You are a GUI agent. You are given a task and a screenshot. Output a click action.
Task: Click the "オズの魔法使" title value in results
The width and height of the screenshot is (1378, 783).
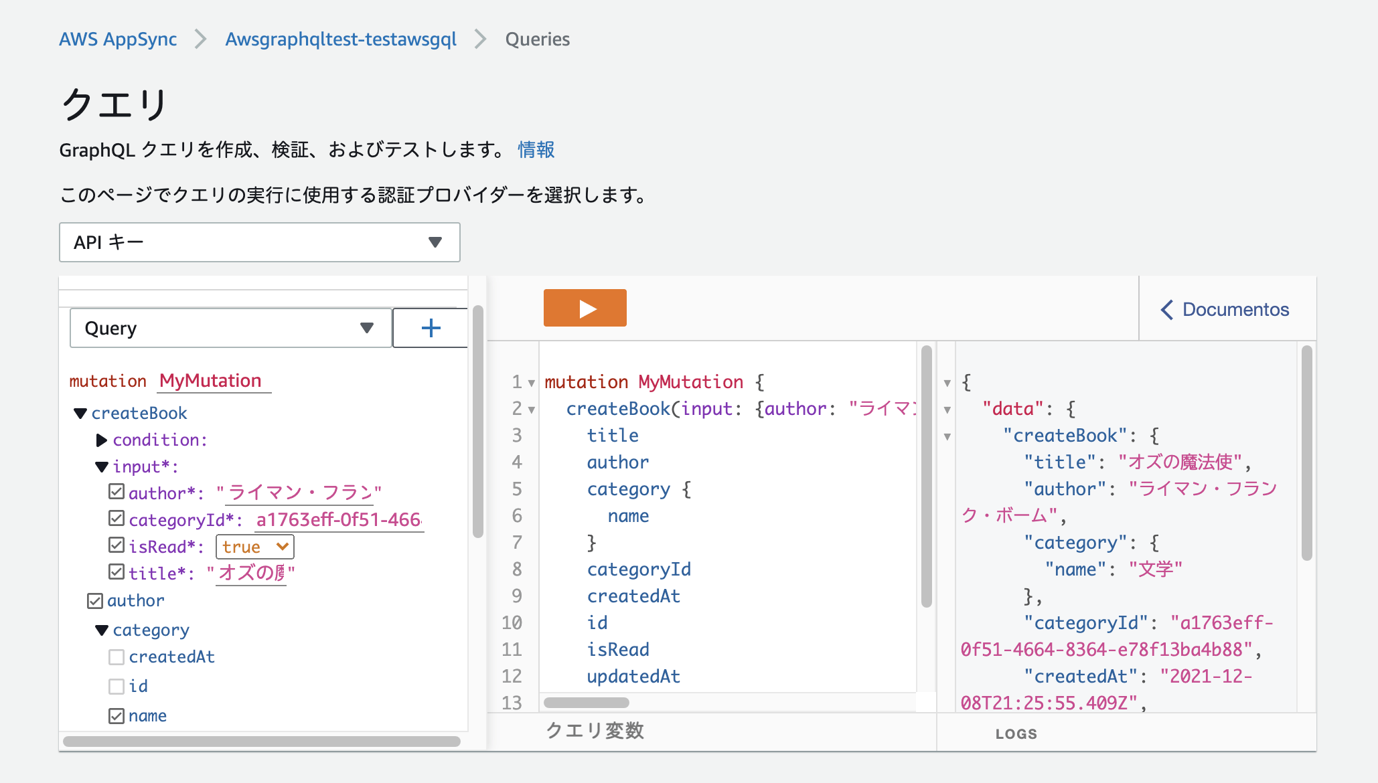tap(1180, 462)
